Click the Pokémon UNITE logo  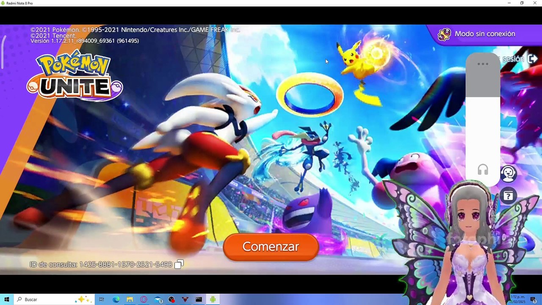click(x=75, y=76)
